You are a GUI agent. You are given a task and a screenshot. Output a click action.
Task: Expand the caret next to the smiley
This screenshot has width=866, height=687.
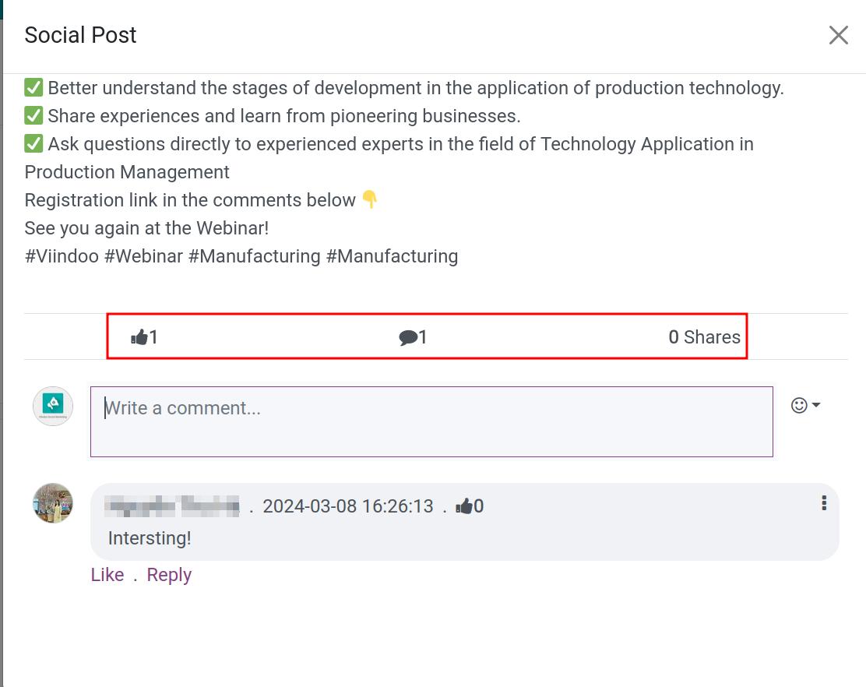pyautogui.click(x=816, y=405)
